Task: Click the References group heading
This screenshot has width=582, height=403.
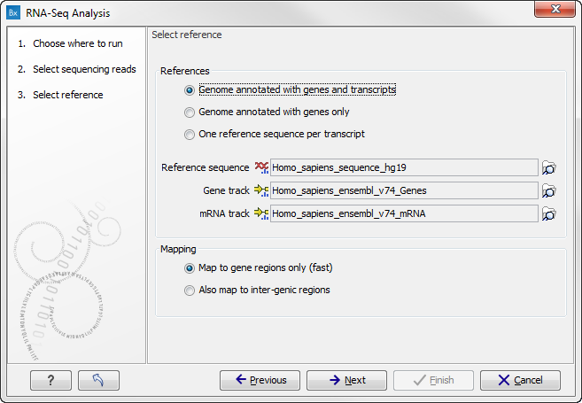Action: point(185,71)
